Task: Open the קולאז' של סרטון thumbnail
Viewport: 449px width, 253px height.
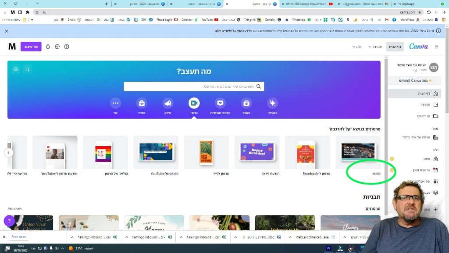Action: 105,152
